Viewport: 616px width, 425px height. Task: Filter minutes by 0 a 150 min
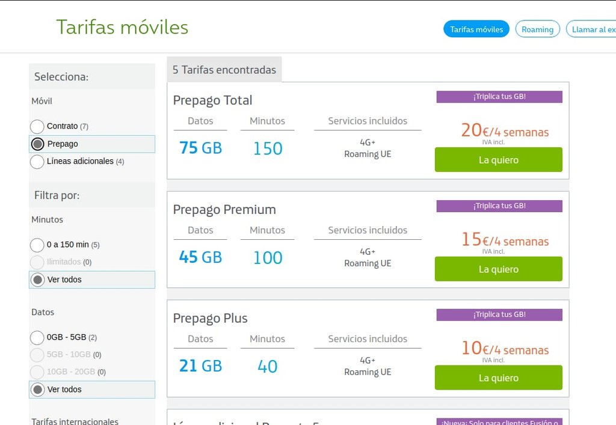(37, 245)
